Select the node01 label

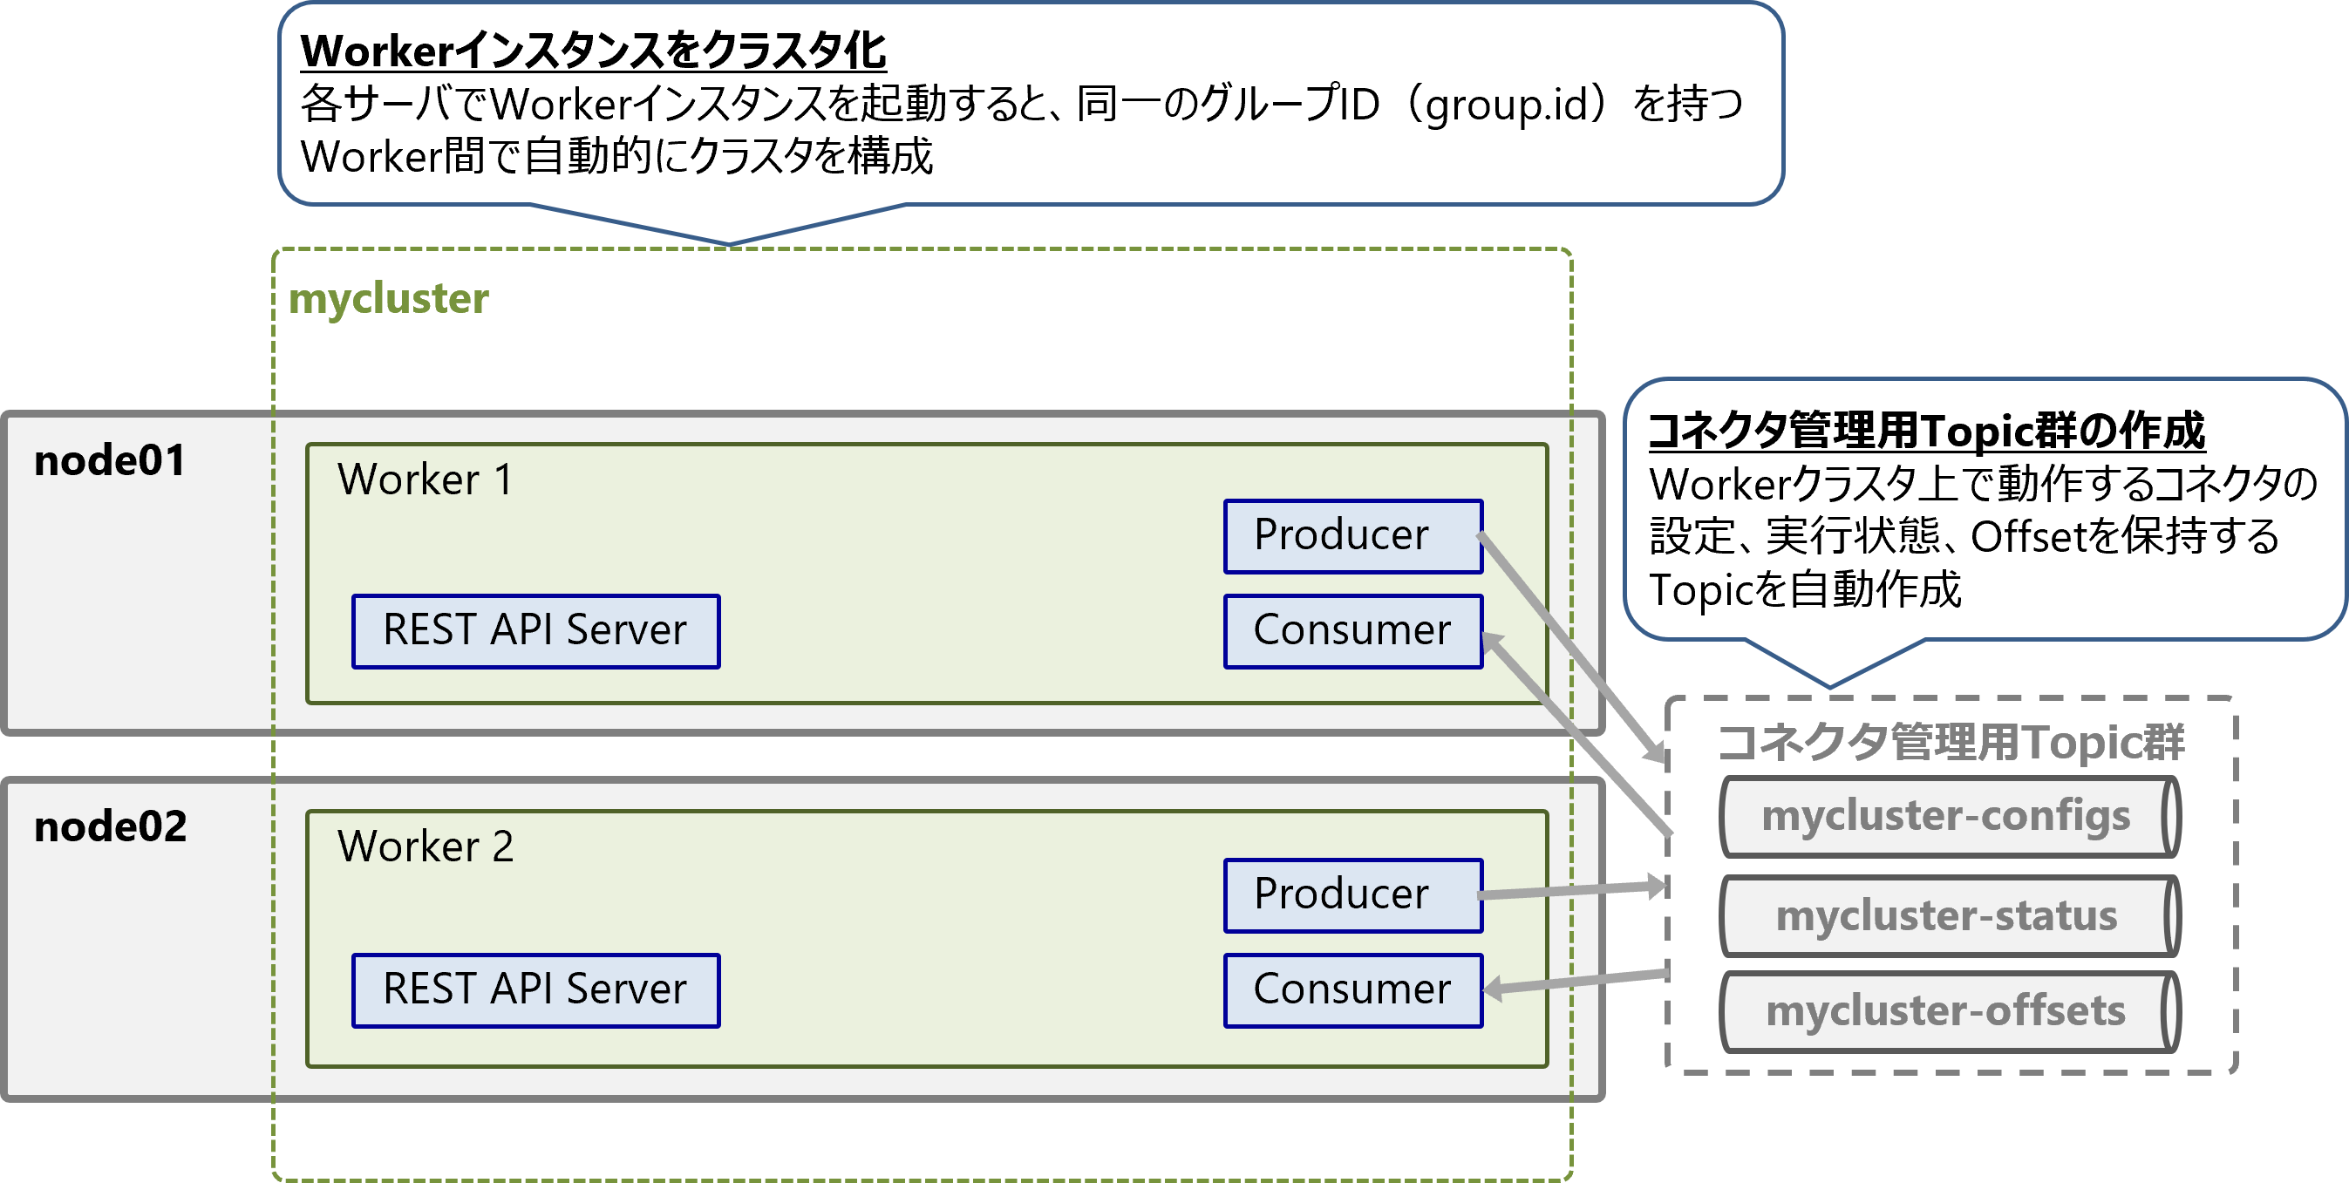109,460
